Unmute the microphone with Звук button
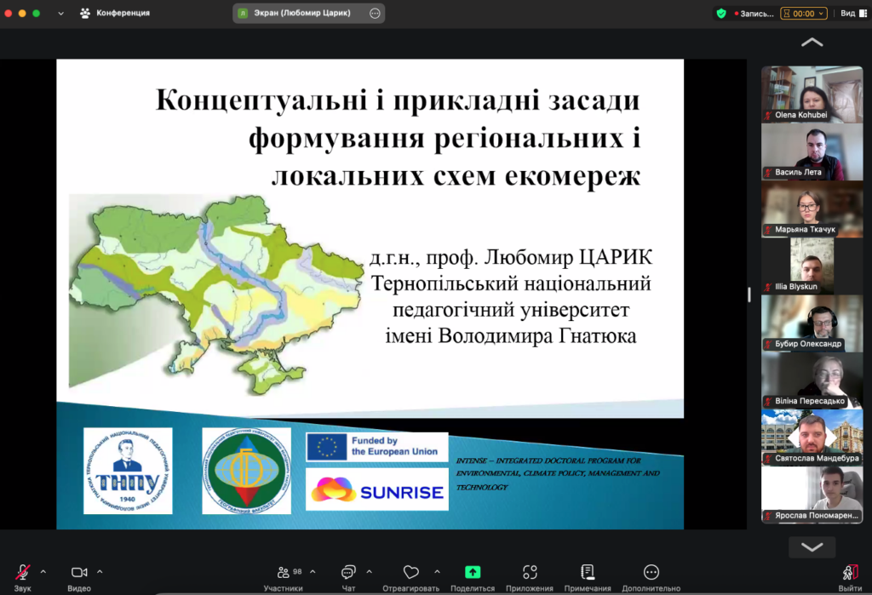 click(23, 573)
